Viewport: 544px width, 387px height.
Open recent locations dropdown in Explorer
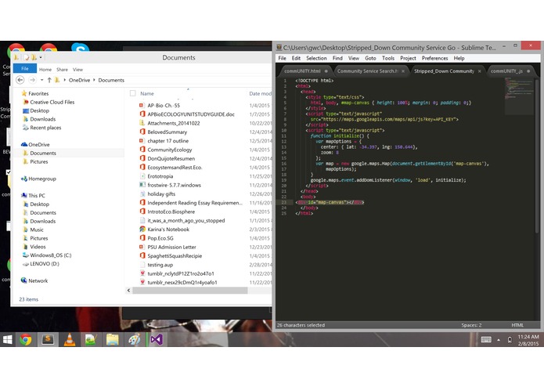(x=41, y=80)
